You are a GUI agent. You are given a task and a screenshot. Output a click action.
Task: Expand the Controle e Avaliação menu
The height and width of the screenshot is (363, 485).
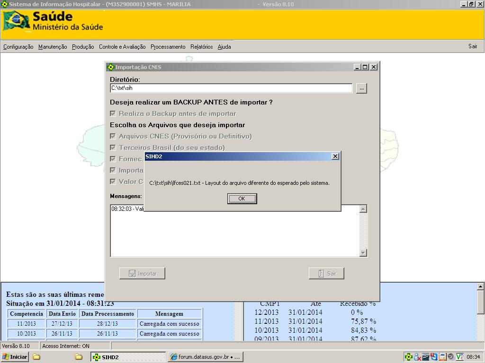point(122,47)
